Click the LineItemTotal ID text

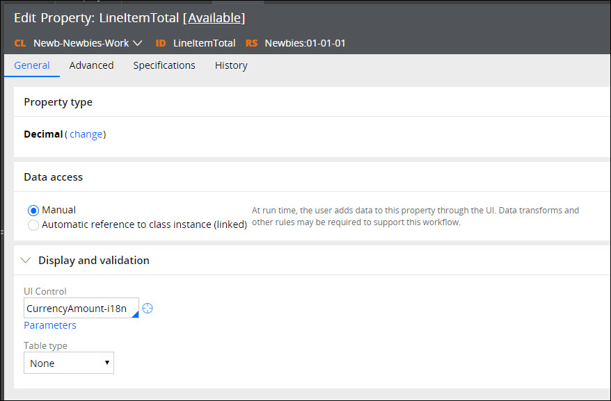click(x=204, y=43)
